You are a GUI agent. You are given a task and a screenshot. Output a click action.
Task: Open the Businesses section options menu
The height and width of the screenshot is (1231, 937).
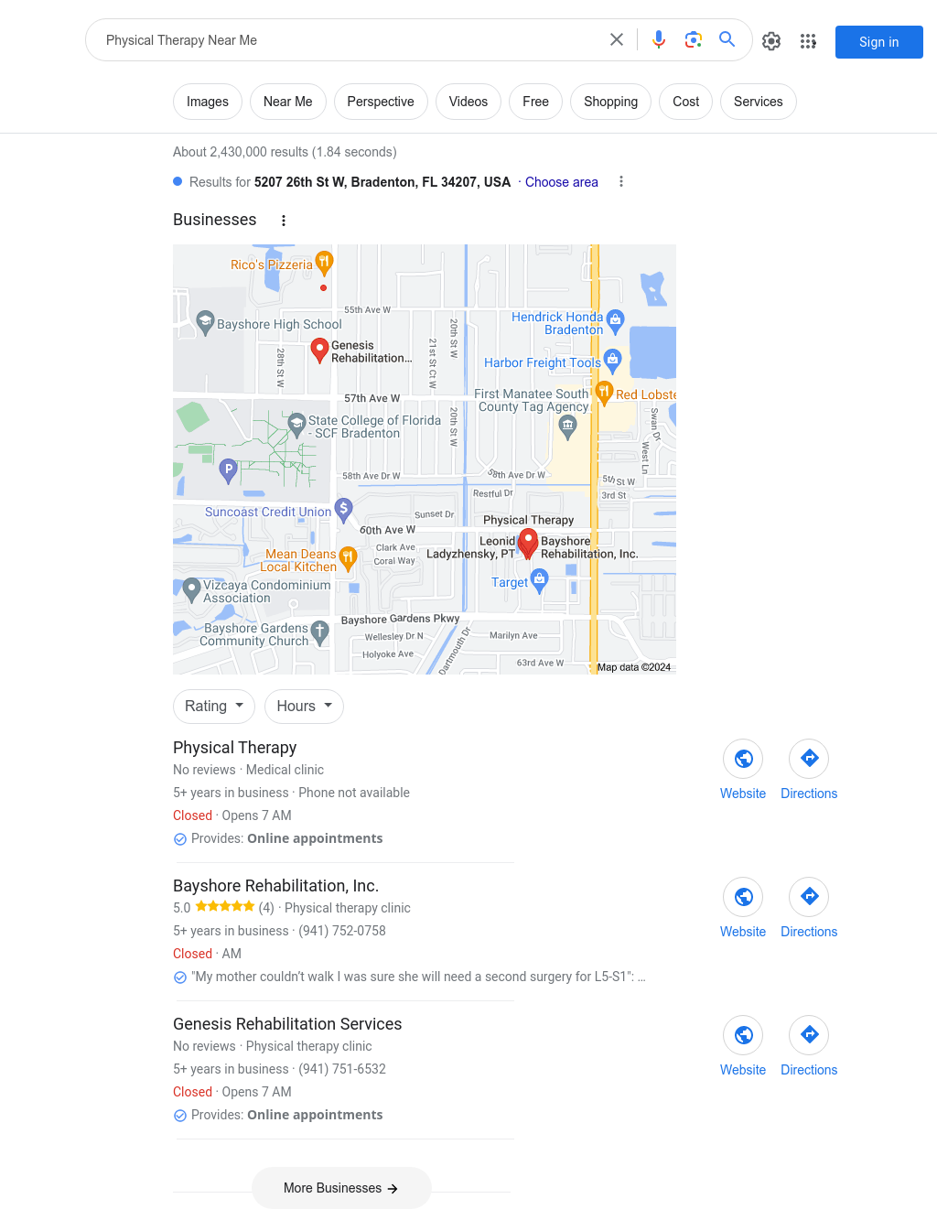pos(284,221)
